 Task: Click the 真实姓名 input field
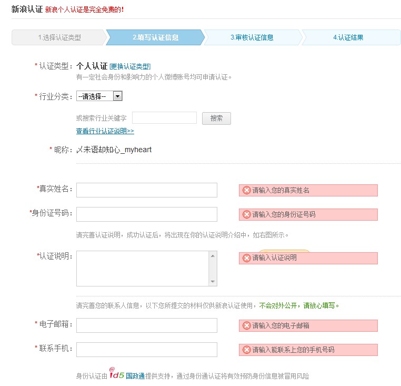pos(147,190)
